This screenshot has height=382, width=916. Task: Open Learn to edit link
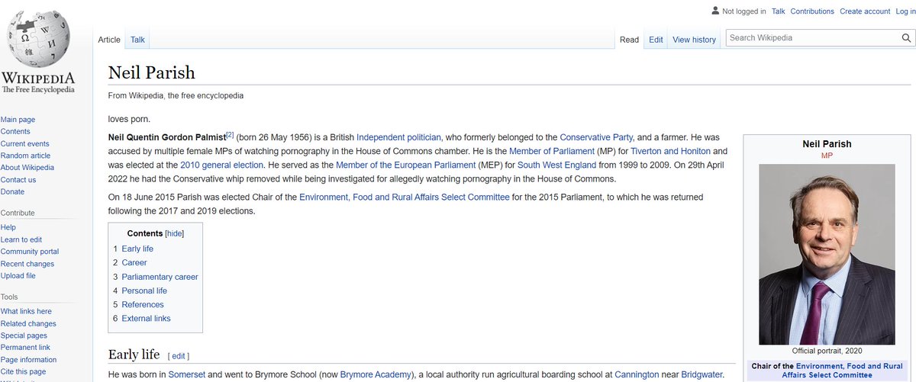(21, 239)
